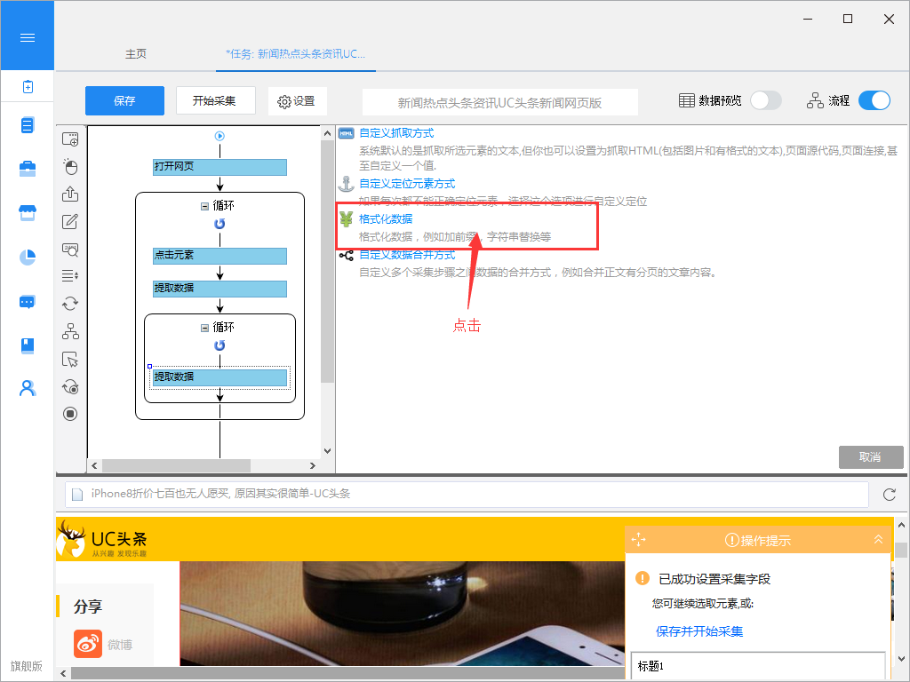This screenshot has height=682, width=910.
Task: Enable the 数据预览 toggle switch
Action: pyautogui.click(x=765, y=100)
